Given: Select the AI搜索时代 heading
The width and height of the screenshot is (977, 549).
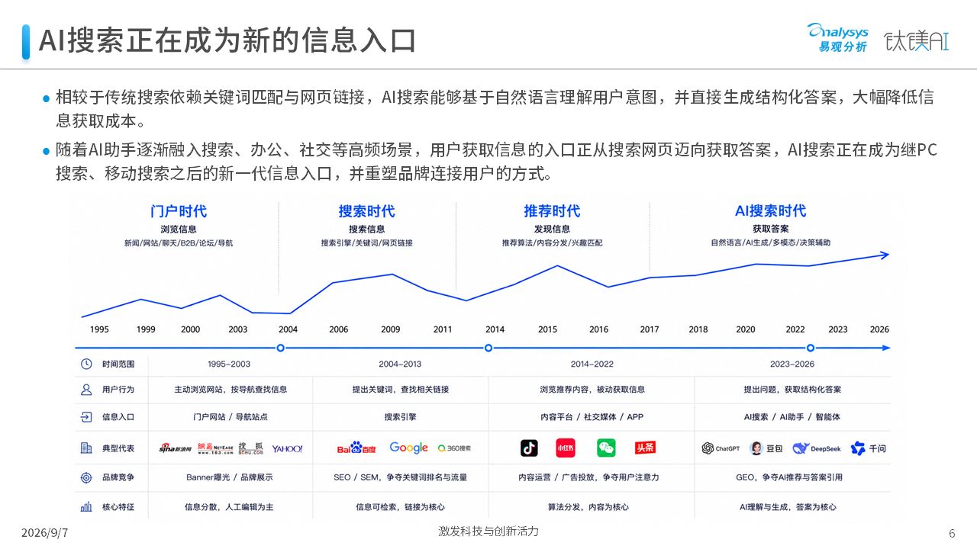Looking at the screenshot, I should 770,211.
